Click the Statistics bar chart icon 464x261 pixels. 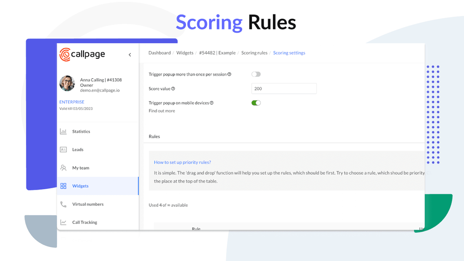(63, 132)
